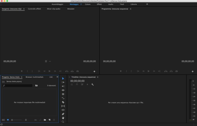Switch Project panel to List view
This screenshot has width=197, height=126.
[x=3, y=120]
